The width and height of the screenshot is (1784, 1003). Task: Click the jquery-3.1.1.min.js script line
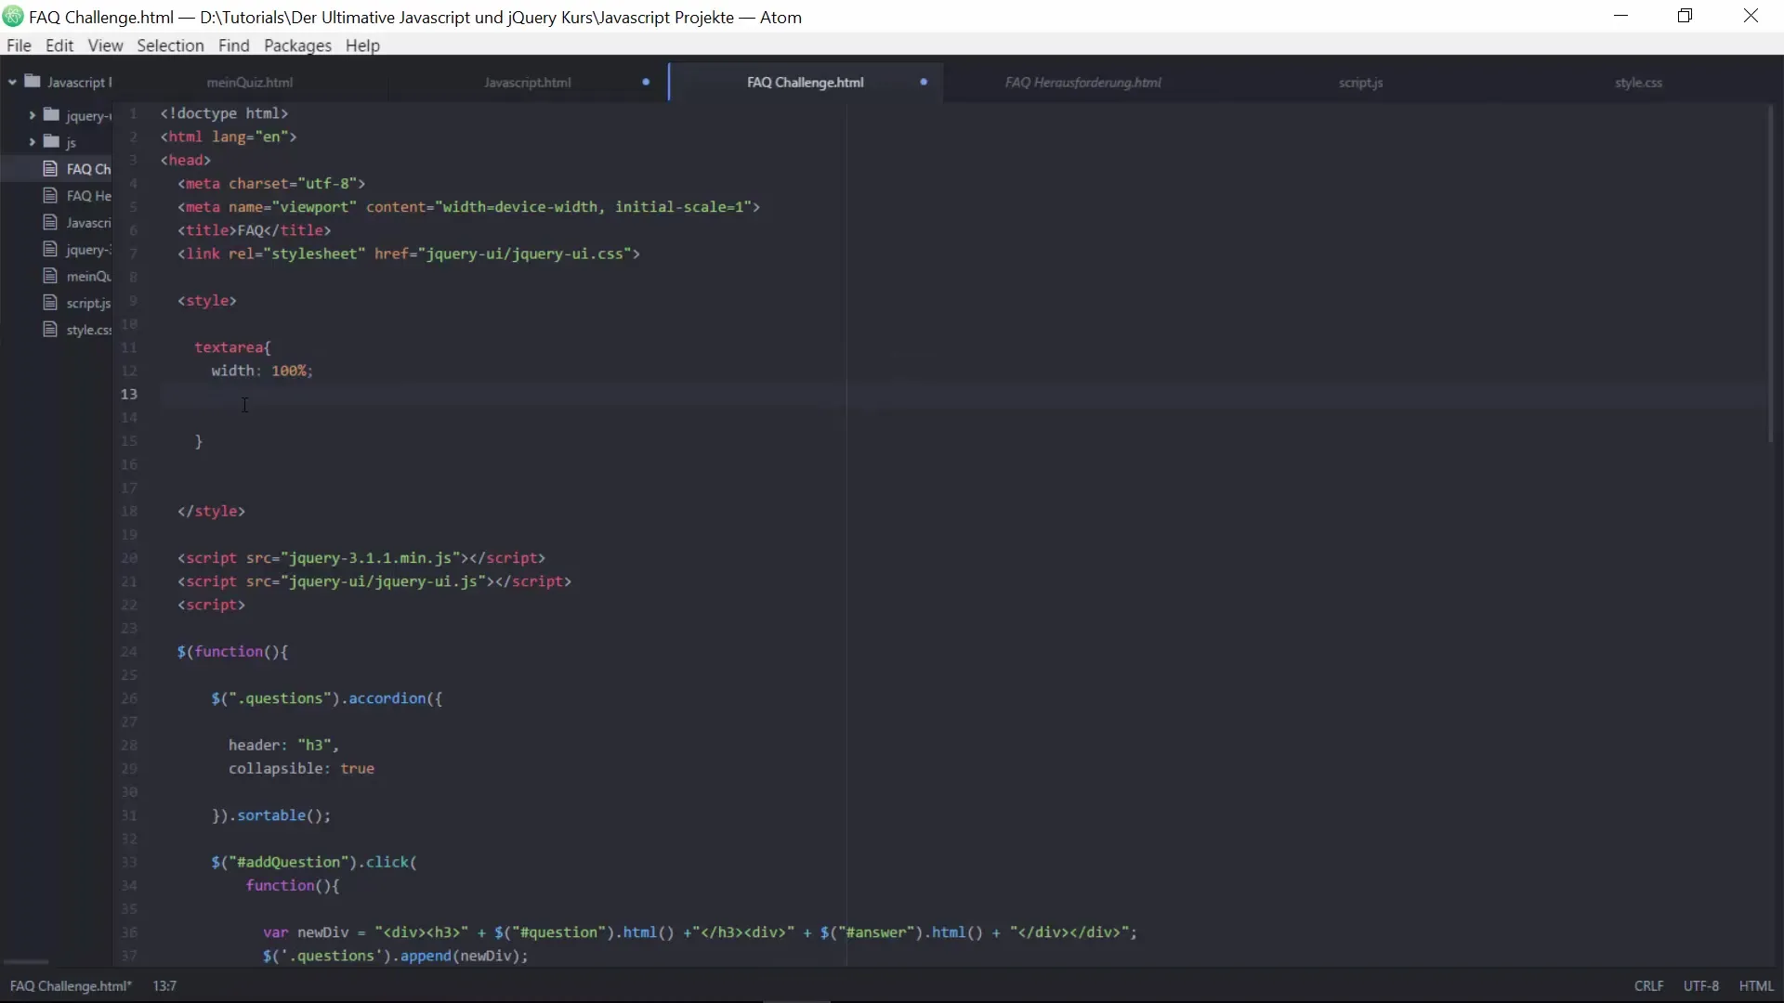(x=361, y=558)
